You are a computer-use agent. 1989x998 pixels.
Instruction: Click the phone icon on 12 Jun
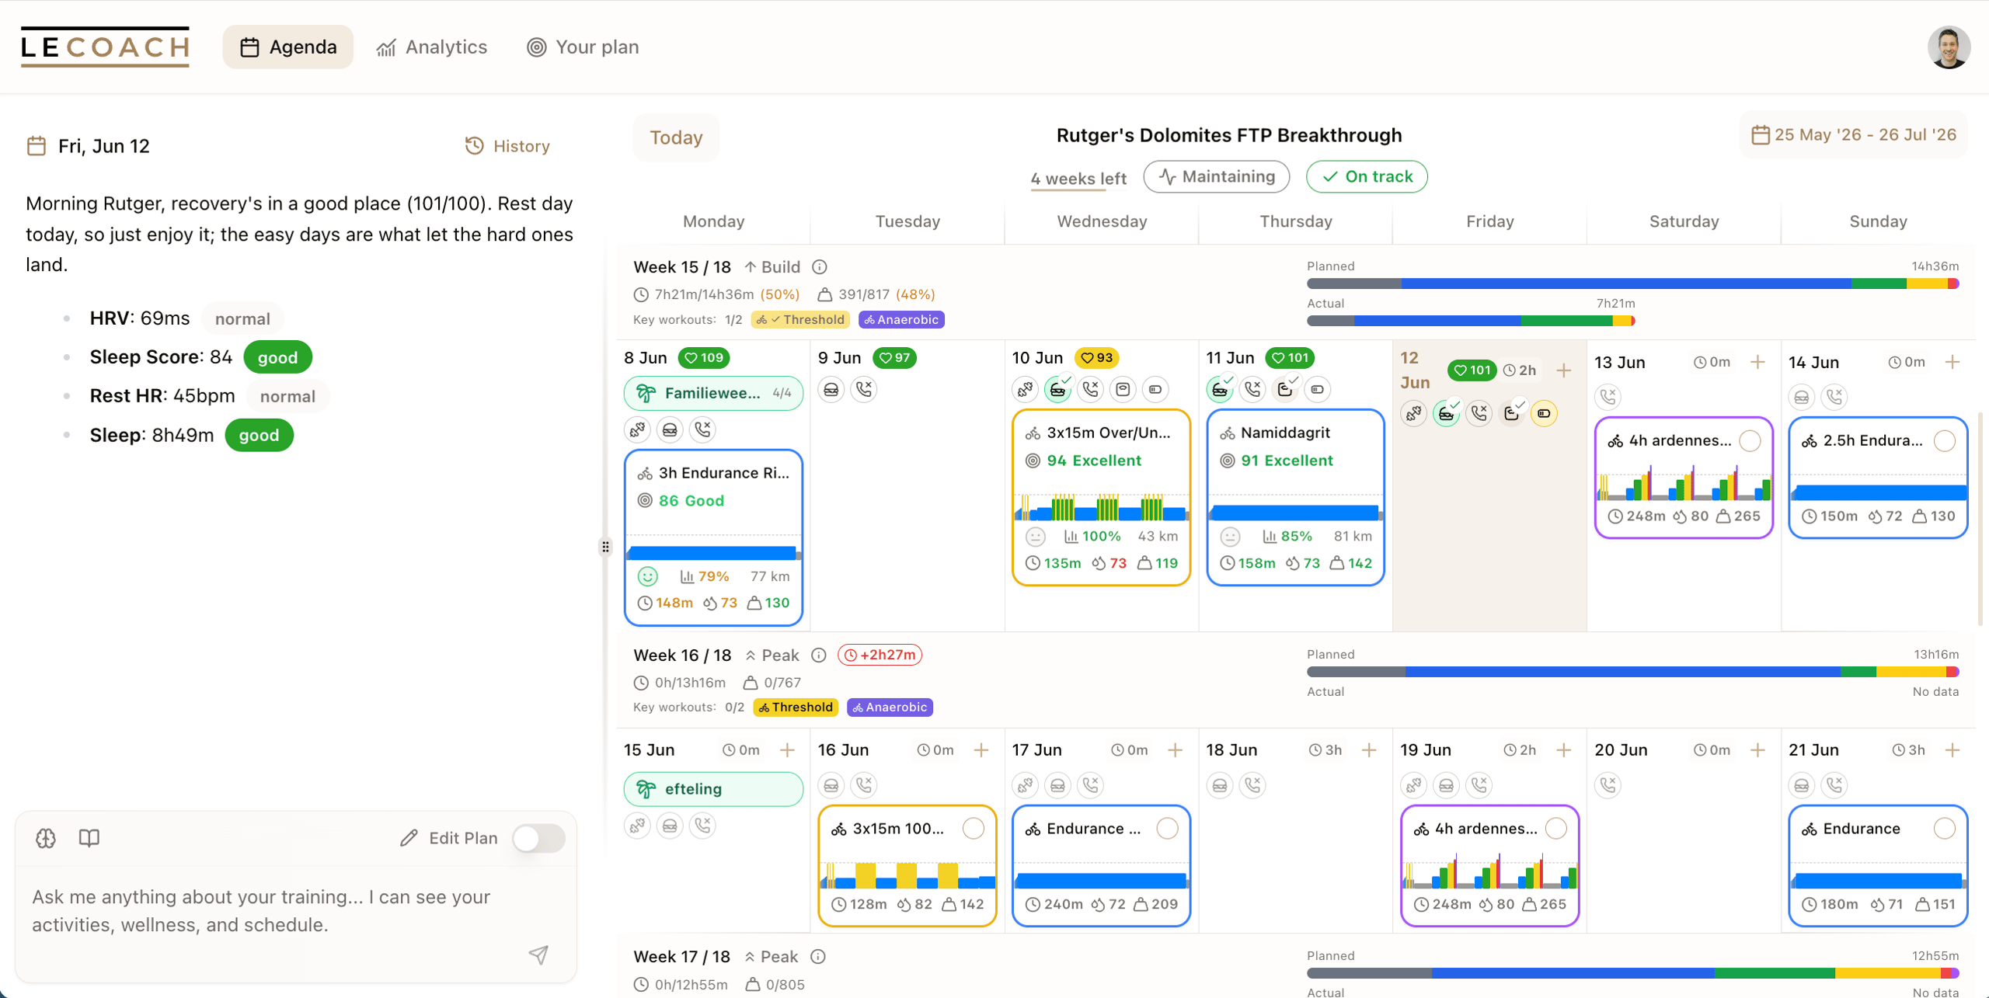[x=1479, y=414]
